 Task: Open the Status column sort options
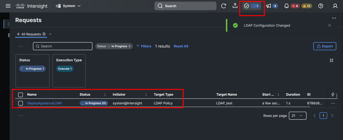tap(105, 94)
